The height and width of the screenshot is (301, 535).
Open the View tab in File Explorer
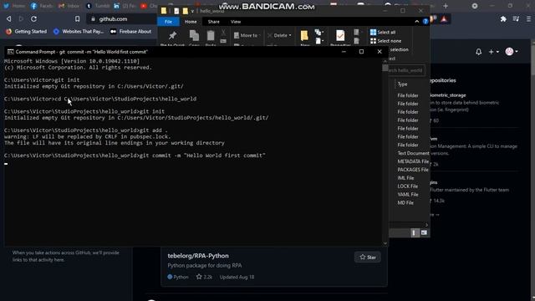point(236,22)
